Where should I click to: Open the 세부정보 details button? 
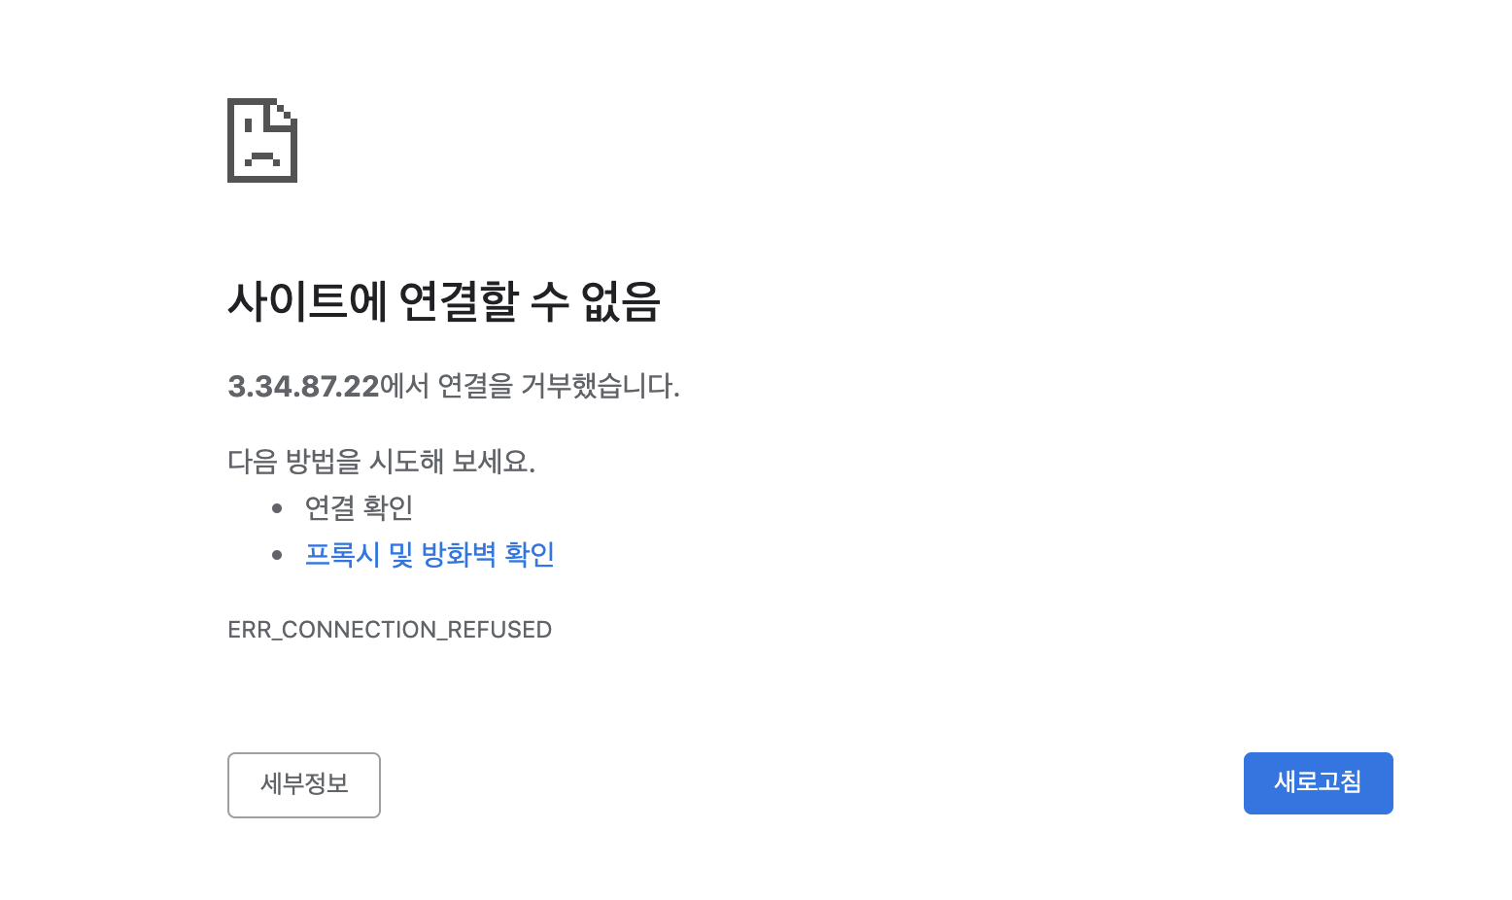(304, 785)
